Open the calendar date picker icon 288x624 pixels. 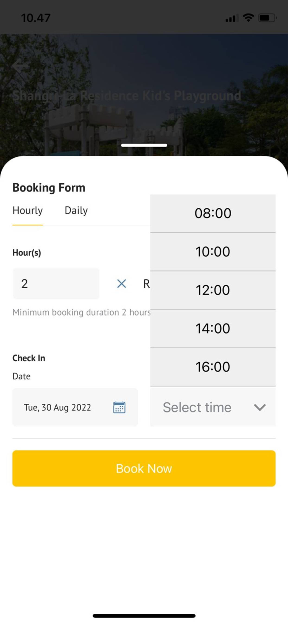point(119,407)
